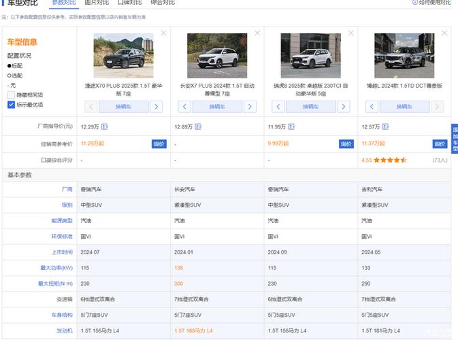Open 长安X7 PLUS 2024款 model title link
The height and width of the screenshot is (340, 458).
[217, 90]
